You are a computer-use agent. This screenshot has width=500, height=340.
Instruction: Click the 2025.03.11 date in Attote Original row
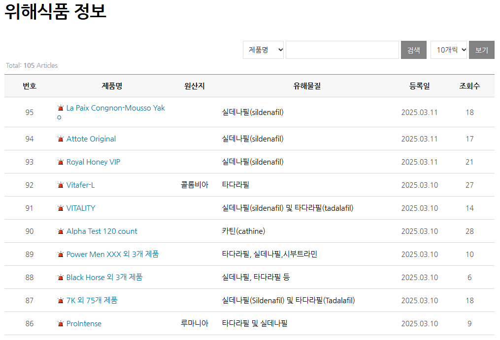click(x=419, y=139)
